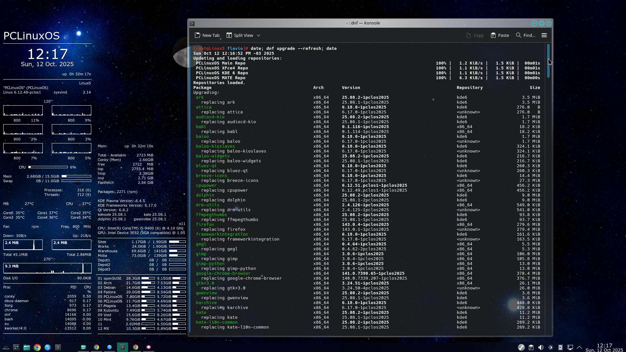Click the Split View button
The width and height of the screenshot is (626, 352).
(240, 35)
